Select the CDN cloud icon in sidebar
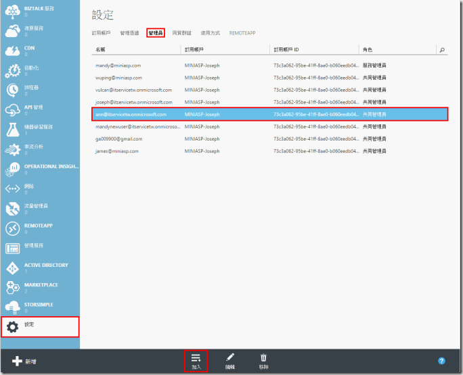This screenshot has height=375, width=463. [13, 51]
